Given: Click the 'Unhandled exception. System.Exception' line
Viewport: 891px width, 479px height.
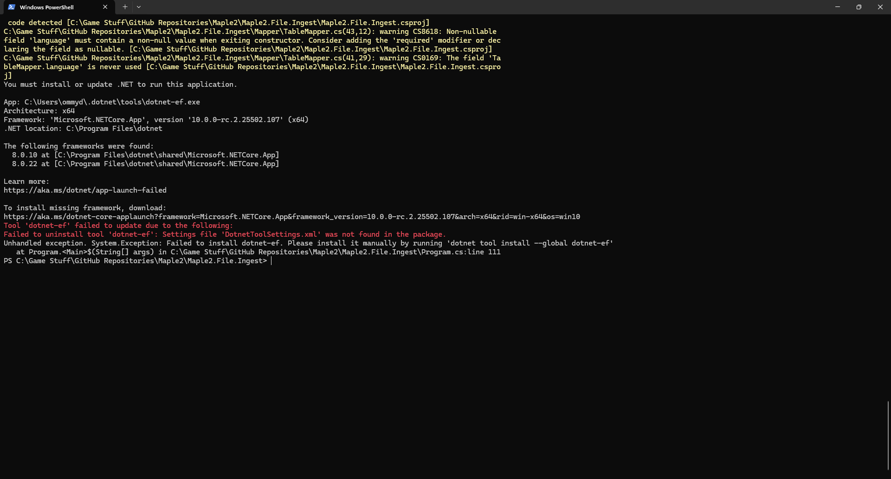Looking at the screenshot, I should [x=308, y=243].
